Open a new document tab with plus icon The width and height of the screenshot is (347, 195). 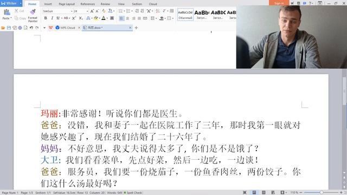tap(136, 28)
